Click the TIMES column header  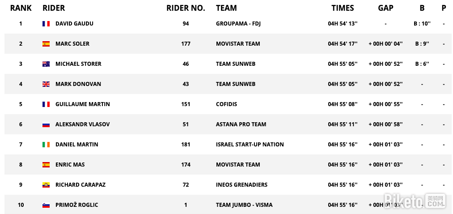(x=343, y=8)
